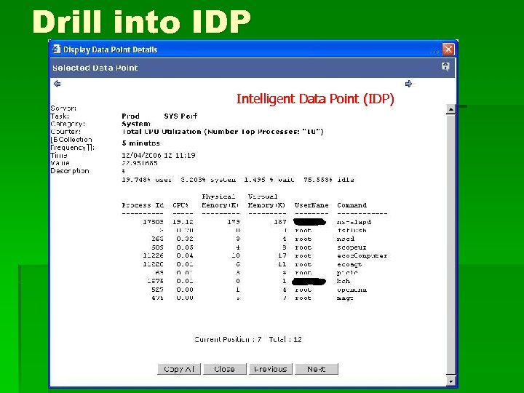Click the UserName column header
The height and width of the screenshot is (393, 524).
[x=311, y=205]
